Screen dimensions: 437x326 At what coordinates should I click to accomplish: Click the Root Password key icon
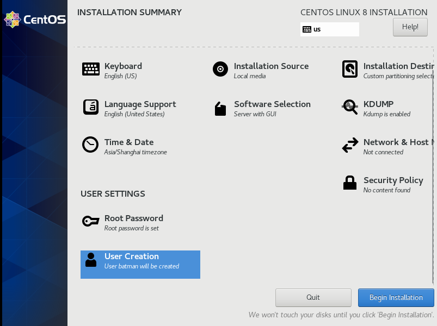coord(90,221)
